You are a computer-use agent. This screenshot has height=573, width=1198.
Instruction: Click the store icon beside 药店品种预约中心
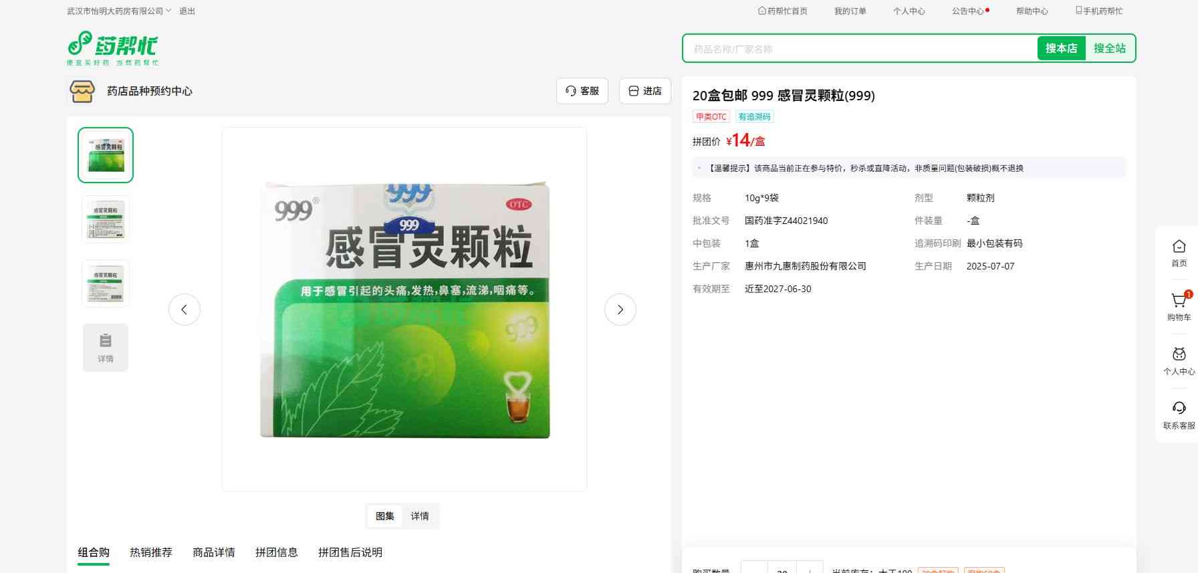[82, 91]
